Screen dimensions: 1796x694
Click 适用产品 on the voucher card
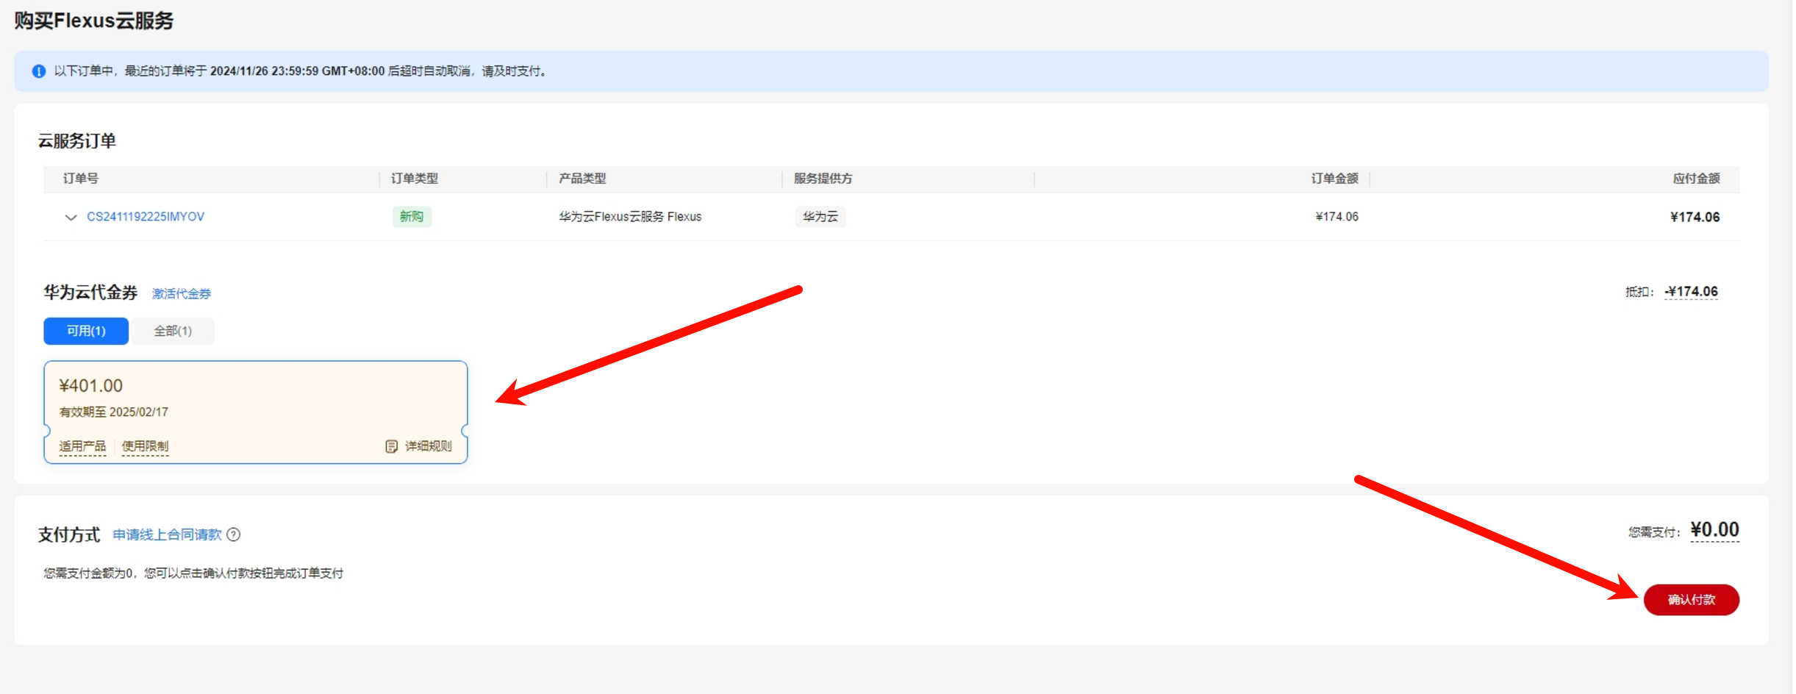click(x=82, y=446)
